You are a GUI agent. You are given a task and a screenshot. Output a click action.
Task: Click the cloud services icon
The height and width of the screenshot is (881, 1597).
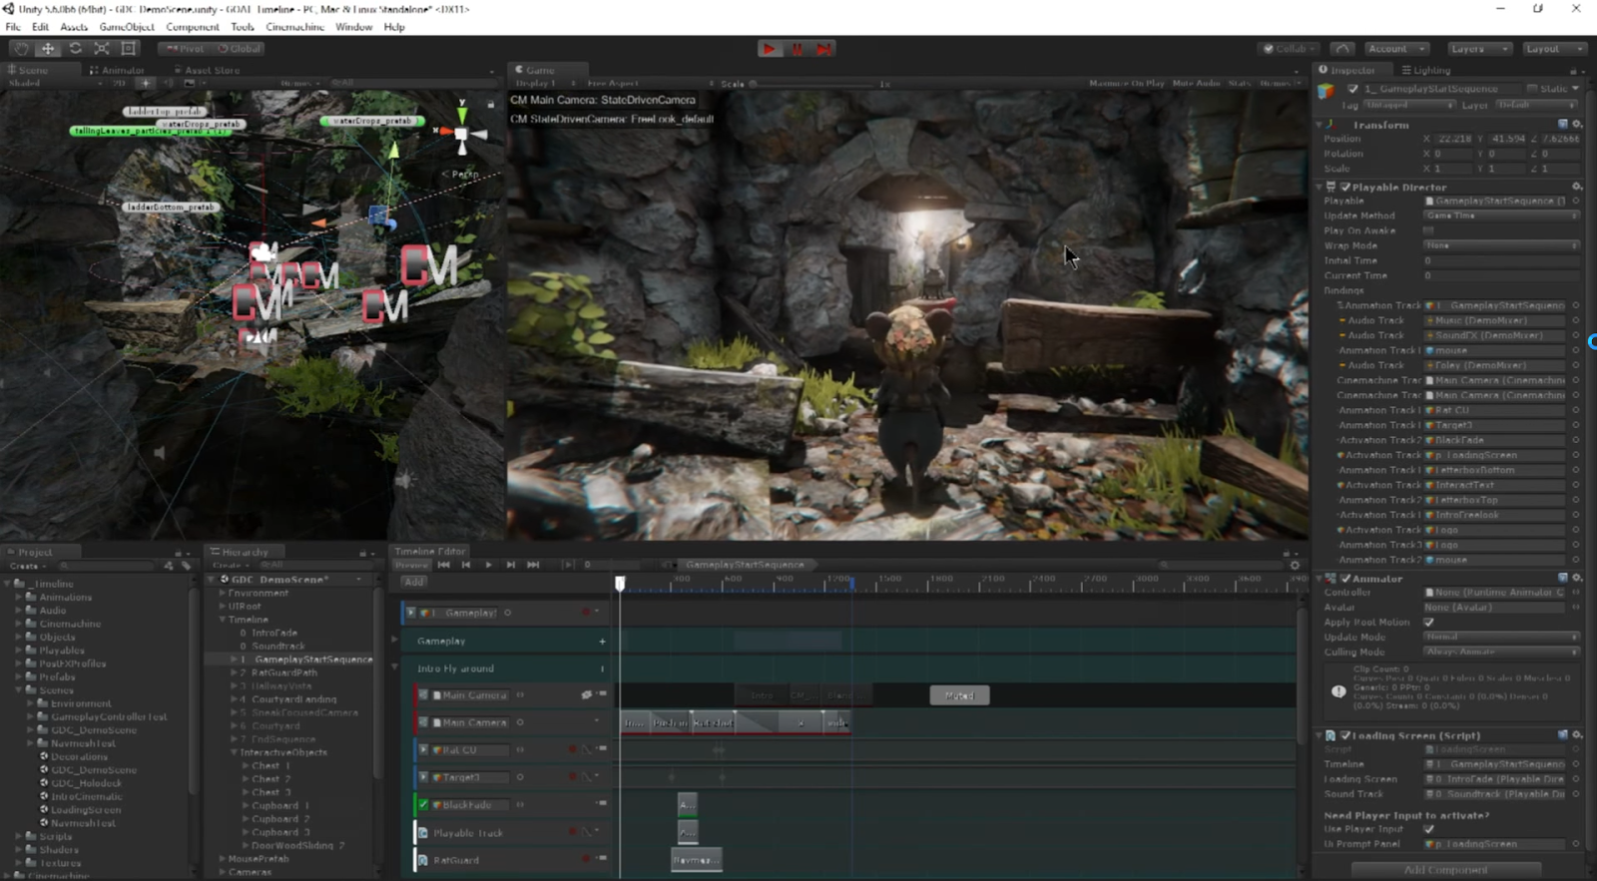pos(1342,48)
